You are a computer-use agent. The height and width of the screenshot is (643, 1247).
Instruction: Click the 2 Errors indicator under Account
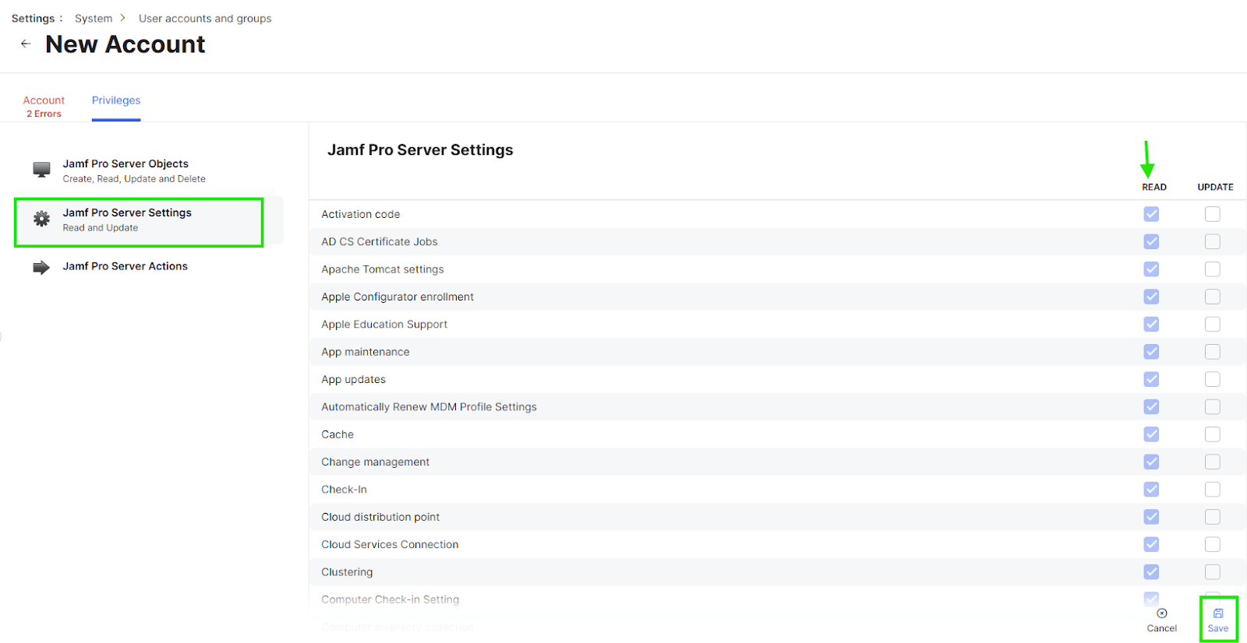pos(44,114)
